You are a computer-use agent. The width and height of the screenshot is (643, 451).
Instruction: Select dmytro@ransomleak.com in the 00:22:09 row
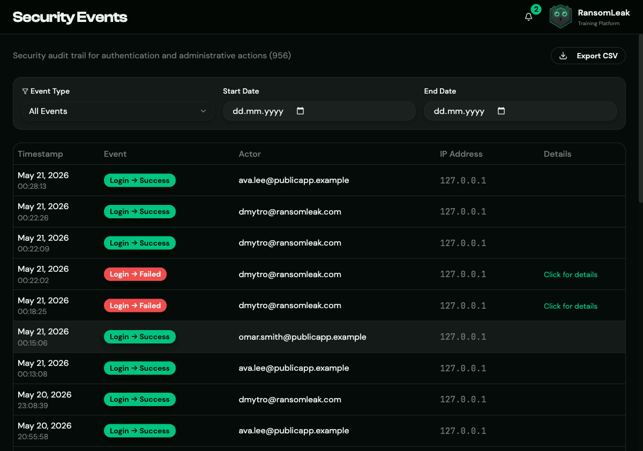(290, 243)
